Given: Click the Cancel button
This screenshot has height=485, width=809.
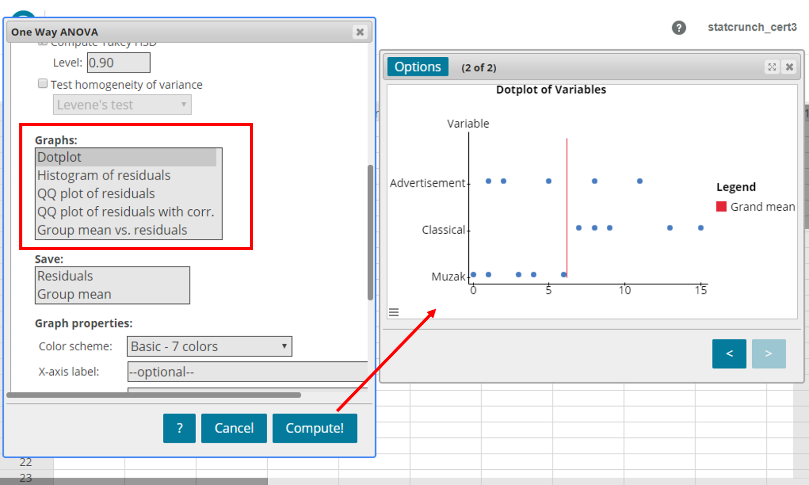Looking at the screenshot, I should pyautogui.click(x=234, y=428).
